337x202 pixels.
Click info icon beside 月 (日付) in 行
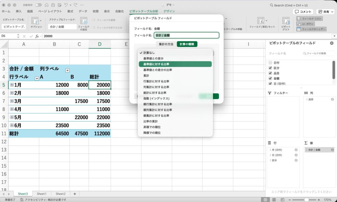(296, 150)
